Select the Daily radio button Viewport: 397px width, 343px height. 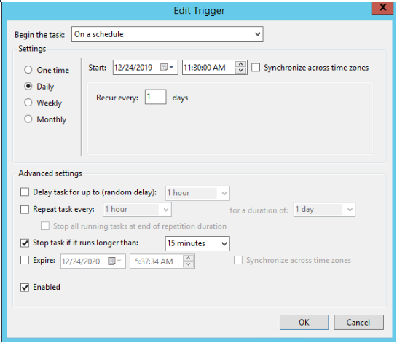[x=28, y=87]
